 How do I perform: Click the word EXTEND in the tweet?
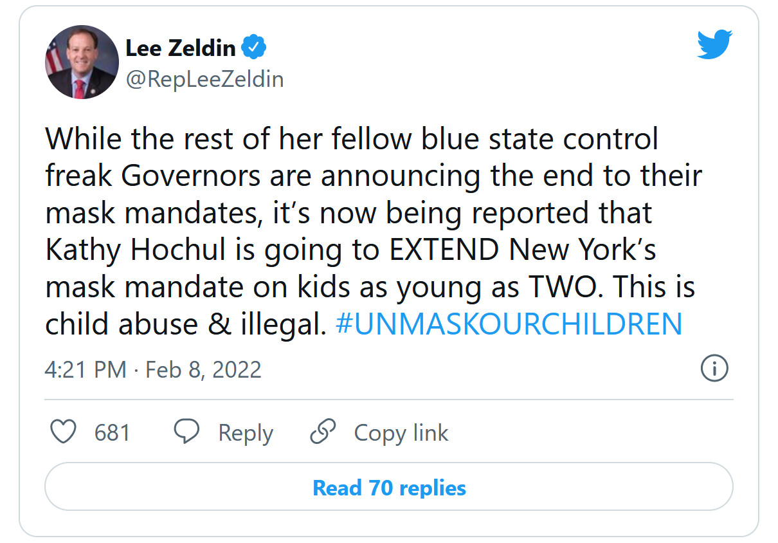pos(445,250)
